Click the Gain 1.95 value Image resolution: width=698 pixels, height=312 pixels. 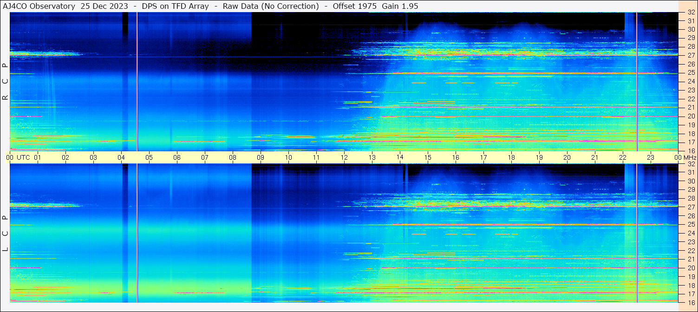[400, 6]
